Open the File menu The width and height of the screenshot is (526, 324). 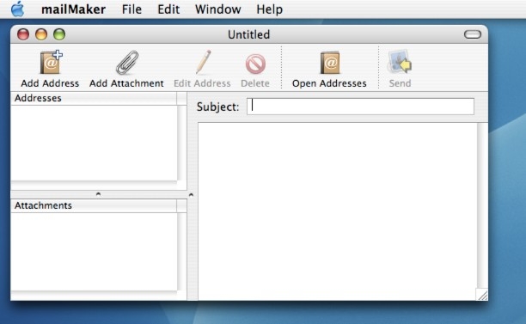pyautogui.click(x=131, y=9)
